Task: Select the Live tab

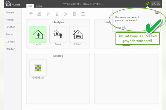Action: [x=30, y=6]
